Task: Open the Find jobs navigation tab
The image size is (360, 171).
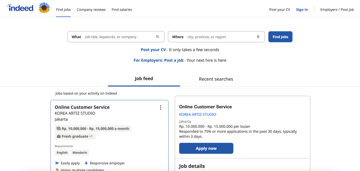Action: click(x=63, y=9)
